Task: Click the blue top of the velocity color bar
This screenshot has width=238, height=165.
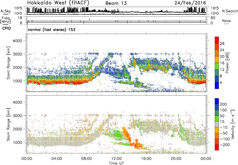Action: 217,101
